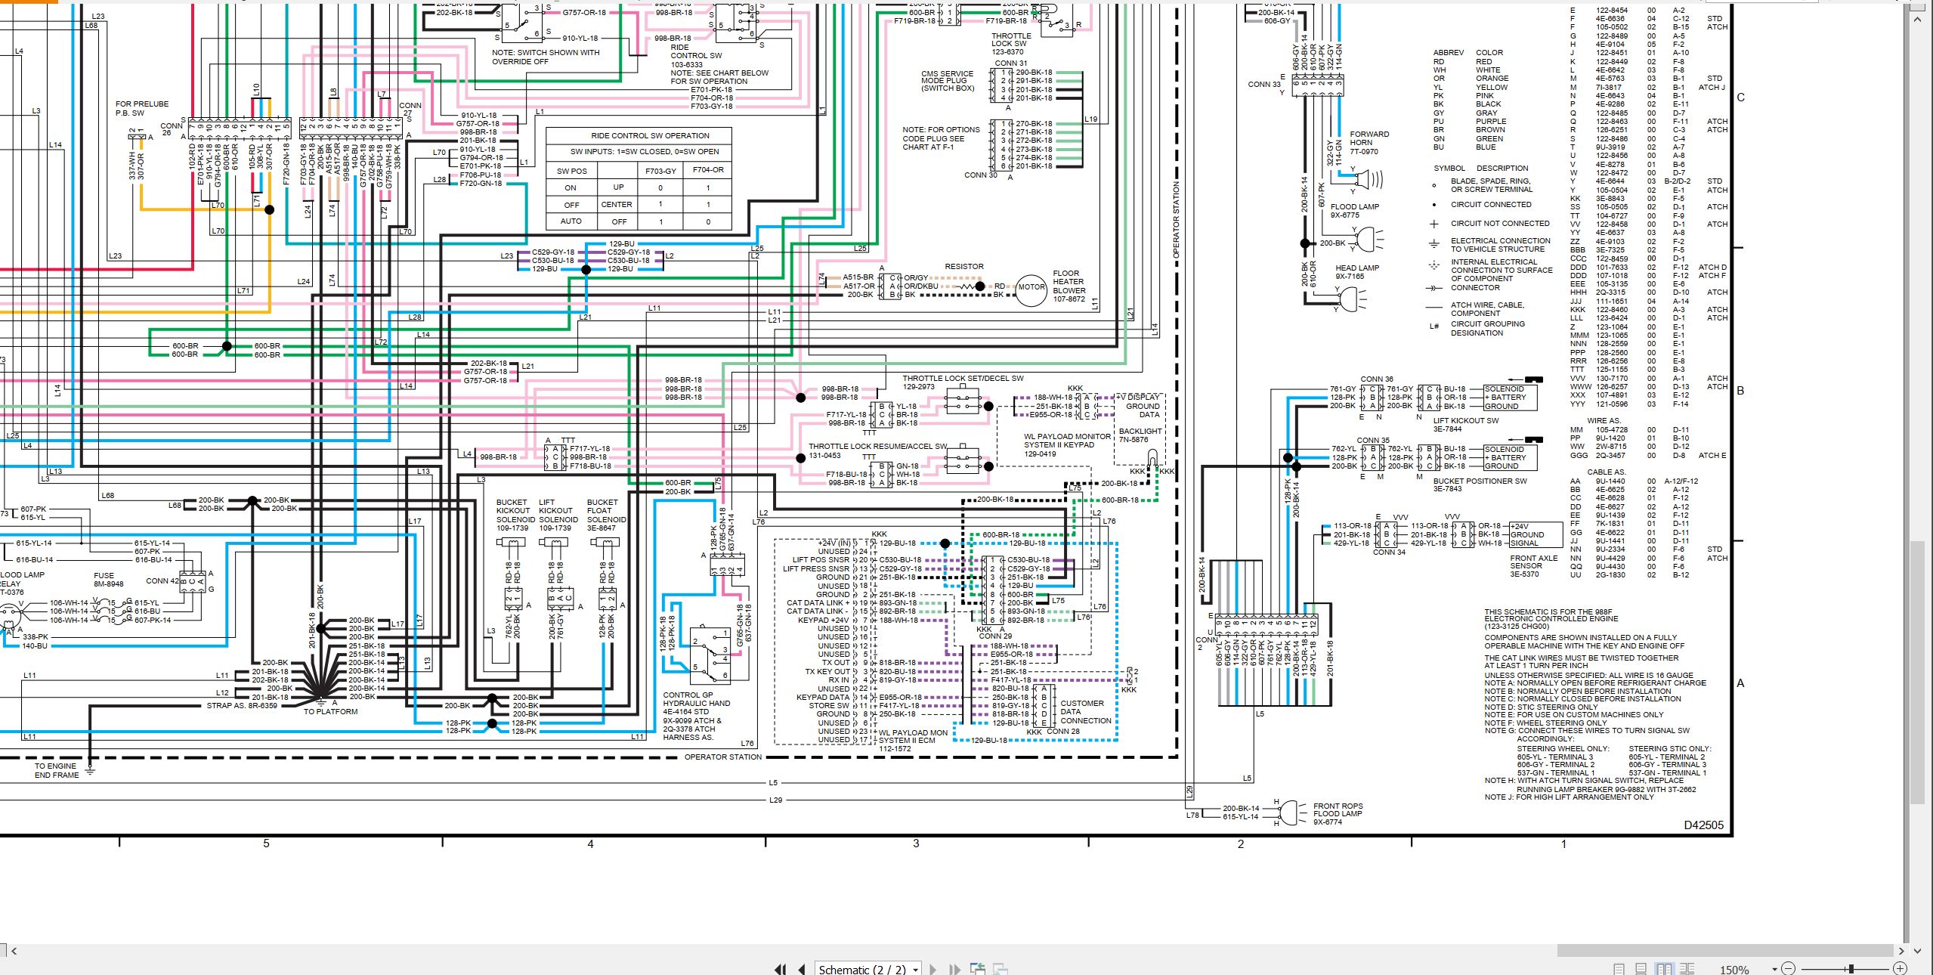1933x975 pixels.
Task: Click the CMS SERVICE MODE PLUG label
Action: click(x=948, y=81)
